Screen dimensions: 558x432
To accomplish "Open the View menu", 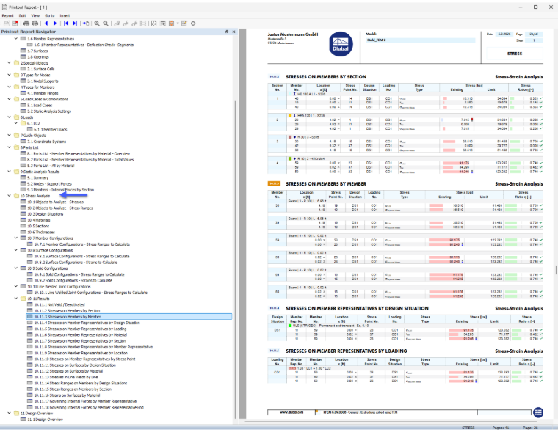I will [x=35, y=15].
